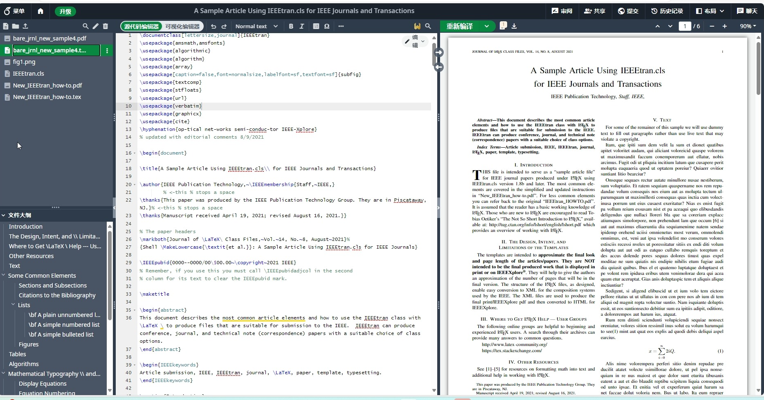The image size is (764, 400).
Task: Create a new folder in the file tree
Action: tap(15, 26)
